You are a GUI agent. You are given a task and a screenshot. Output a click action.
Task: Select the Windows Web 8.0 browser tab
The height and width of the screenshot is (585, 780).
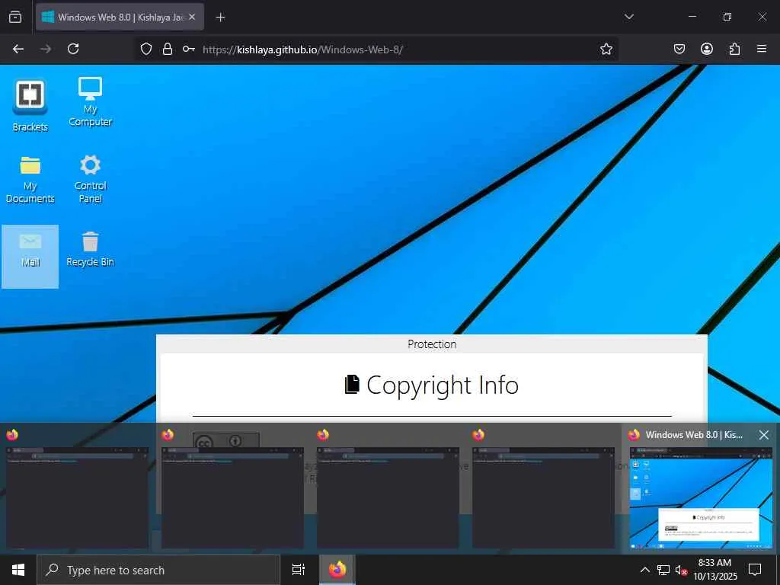pyautogui.click(x=120, y=17)
